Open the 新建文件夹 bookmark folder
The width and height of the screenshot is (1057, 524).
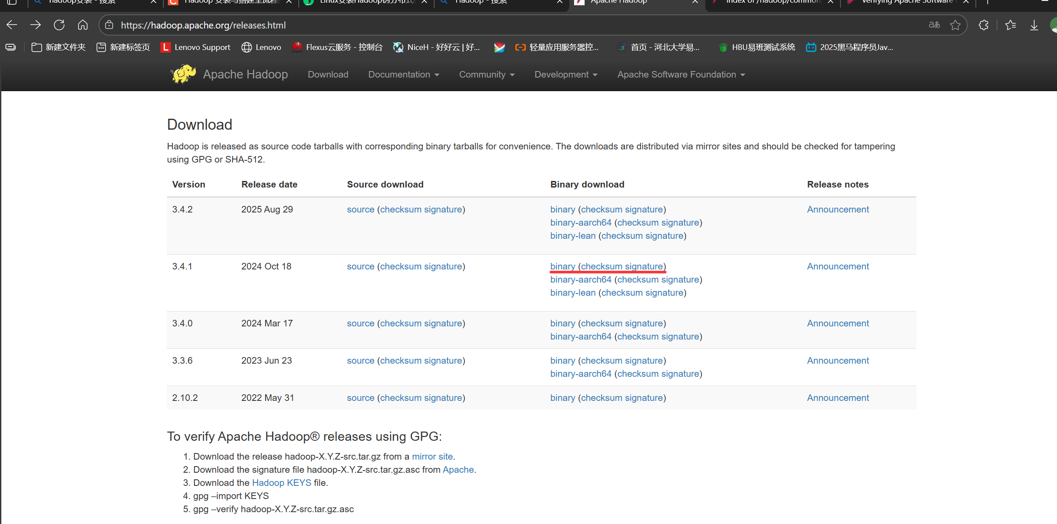pyautogui.click(x=59, y=47)
